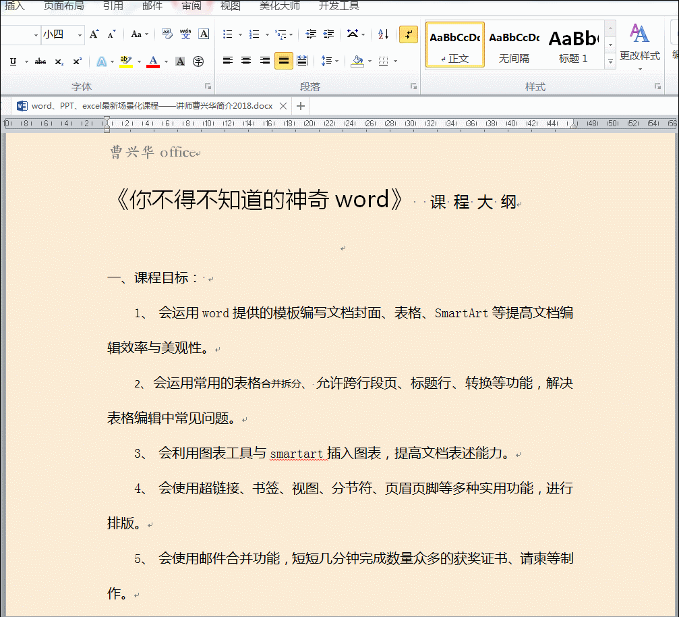Open the 页面布局 ribbon tab
The height and width of the screenshot is (617, 679).
(x=64, y=5)
